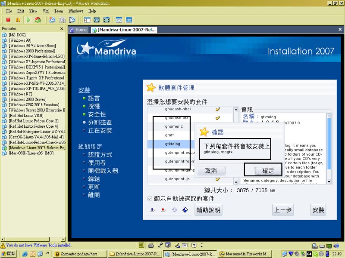This screenshot has width=345, height=258.
Task: Click the CH input language icon in the status bar
Action: tap(141, 245)
